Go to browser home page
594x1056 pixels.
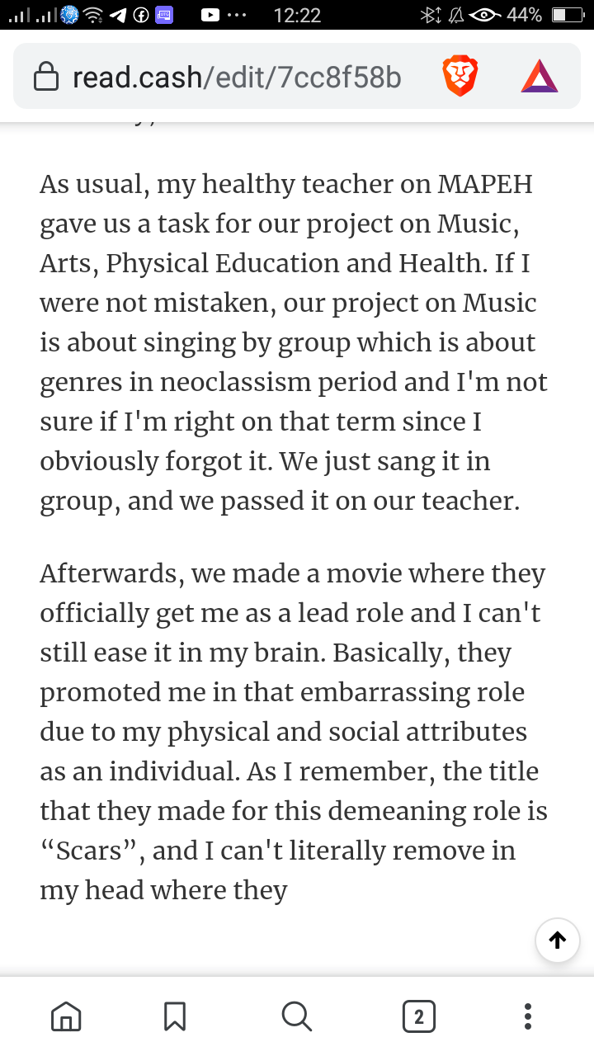click(66, 1016)
